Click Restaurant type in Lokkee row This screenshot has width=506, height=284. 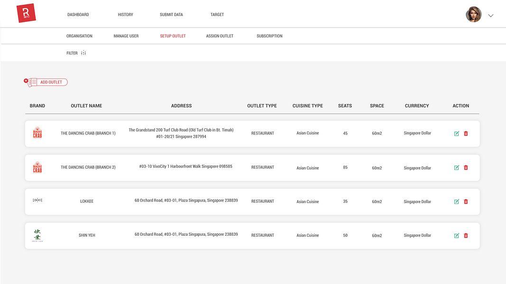[263, 201]
